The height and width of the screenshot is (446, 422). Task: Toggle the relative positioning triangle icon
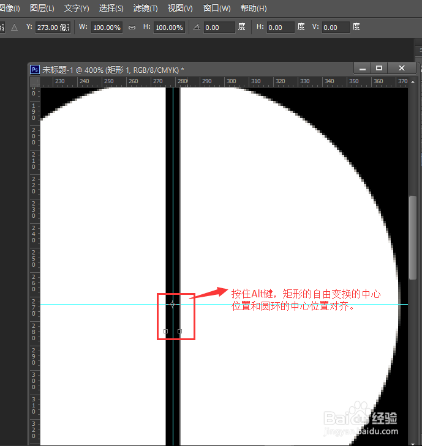(14, 28)
